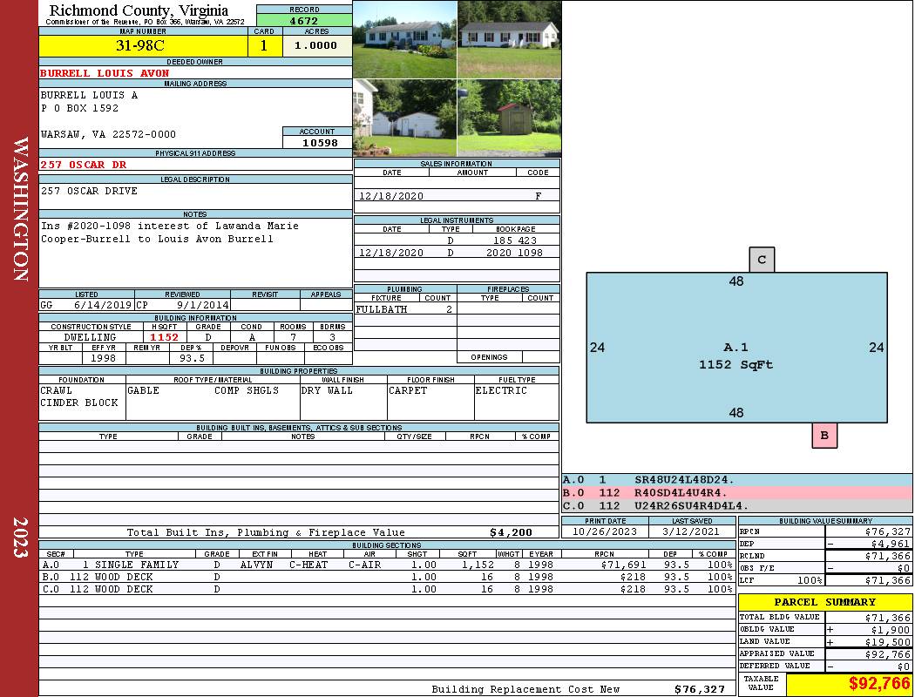Open the bottom-right red shed photo

pyautogui.click(x=509, y=118)
